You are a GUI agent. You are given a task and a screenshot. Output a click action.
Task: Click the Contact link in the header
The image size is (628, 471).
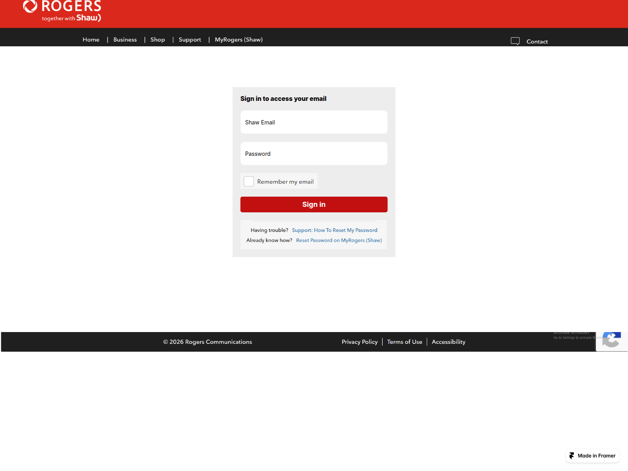pyautogui.click(x=537, y=42)
